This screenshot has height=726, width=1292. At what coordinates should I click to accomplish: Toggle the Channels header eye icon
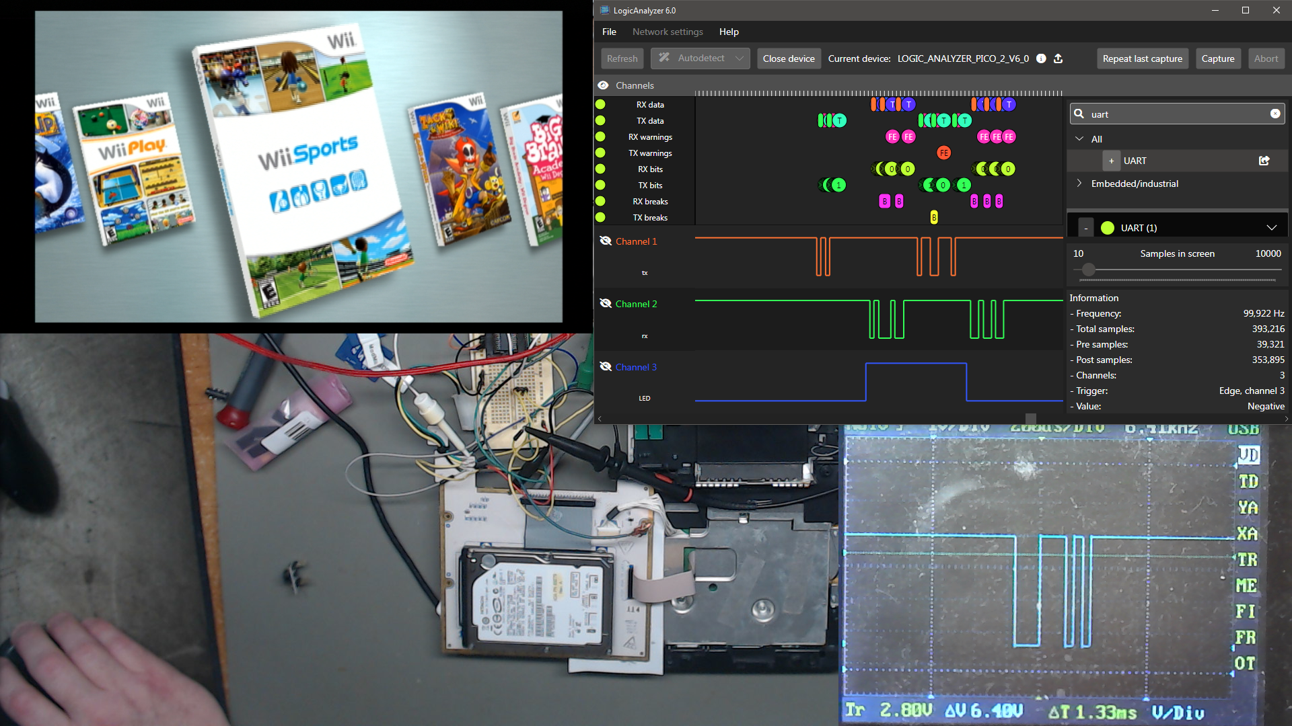(603, 85)
